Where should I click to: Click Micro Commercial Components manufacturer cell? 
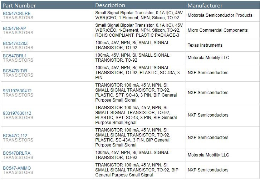click(x=217, y=30)
